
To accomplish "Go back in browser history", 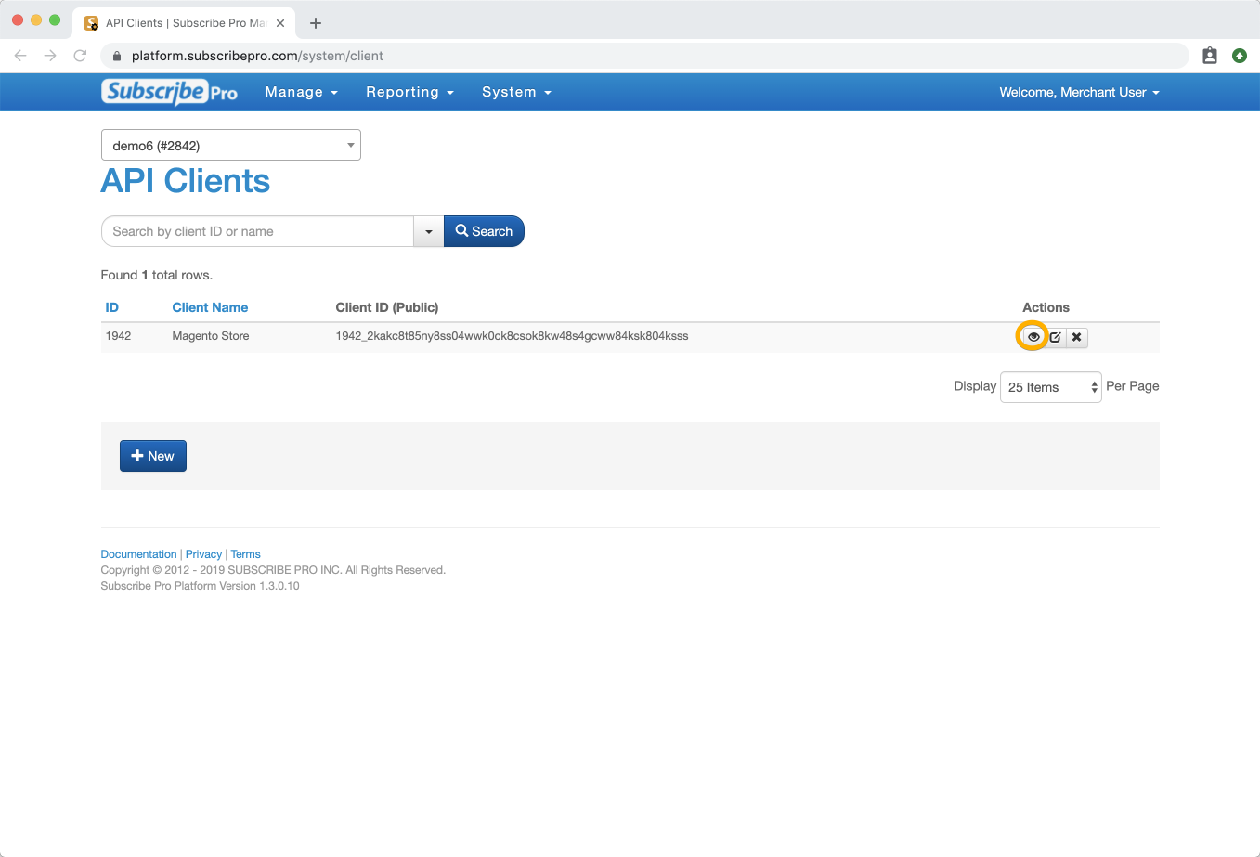I will point(20,56).
